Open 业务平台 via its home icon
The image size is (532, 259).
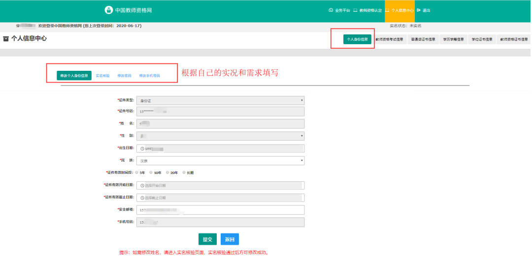click(331, 10)
